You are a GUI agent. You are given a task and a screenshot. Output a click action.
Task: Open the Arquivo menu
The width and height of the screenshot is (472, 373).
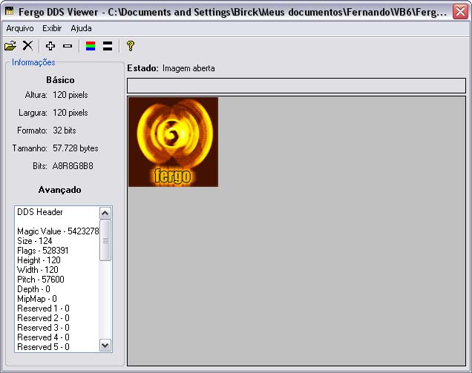tap(20, 28)
